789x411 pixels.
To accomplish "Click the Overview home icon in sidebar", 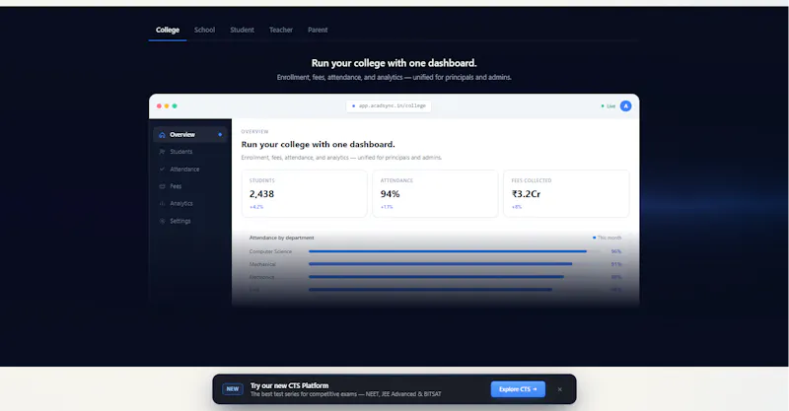I will [162, 135].
